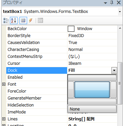Click the IBeam cursor value

pos(75,63)
